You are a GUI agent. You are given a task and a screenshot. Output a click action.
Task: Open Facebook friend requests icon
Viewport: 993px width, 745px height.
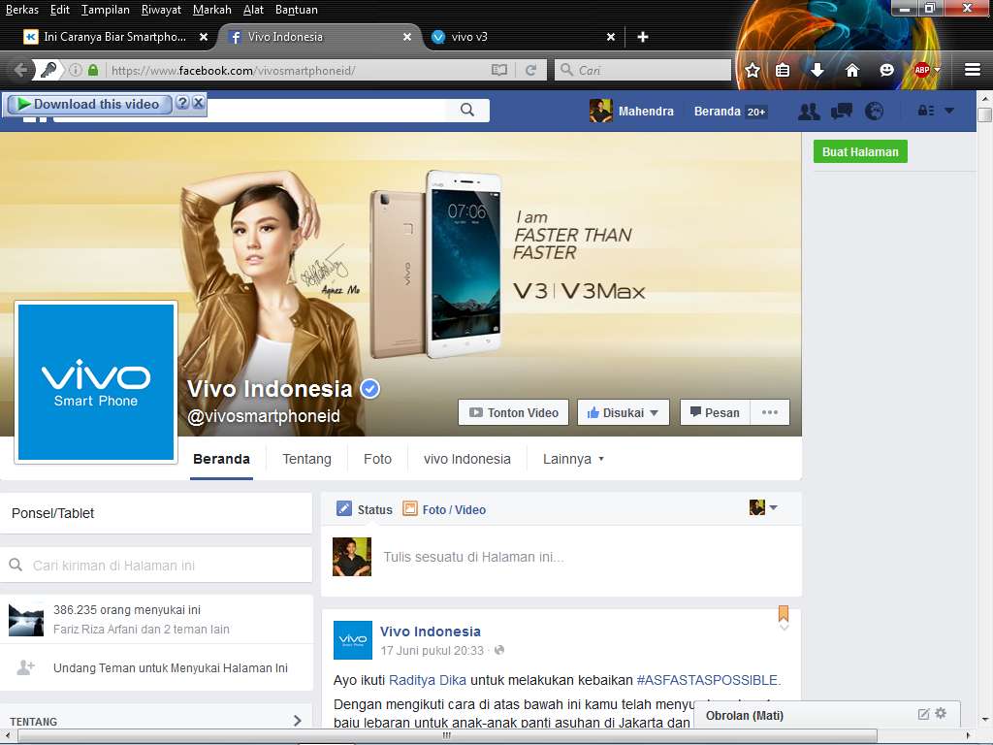tap(809, 112)
